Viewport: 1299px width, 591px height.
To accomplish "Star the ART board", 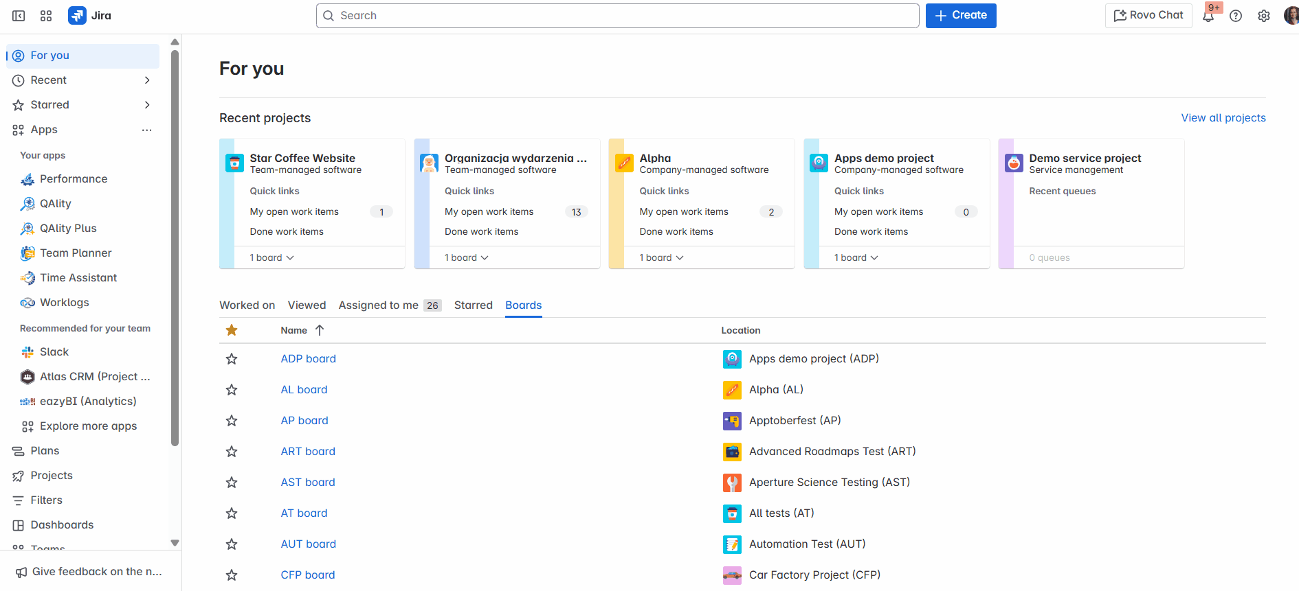I will click(x=232, y=452).
